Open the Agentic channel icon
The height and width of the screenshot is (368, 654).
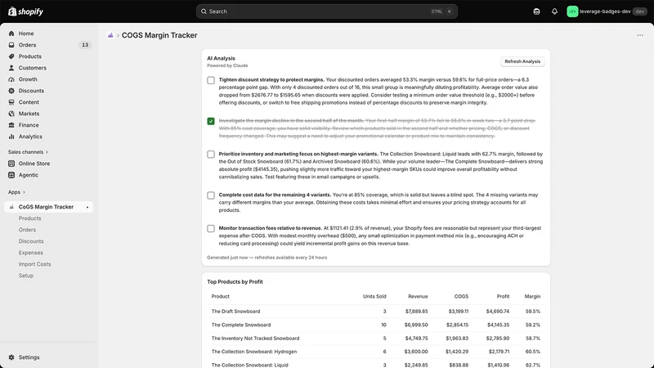tap(11, 175)
